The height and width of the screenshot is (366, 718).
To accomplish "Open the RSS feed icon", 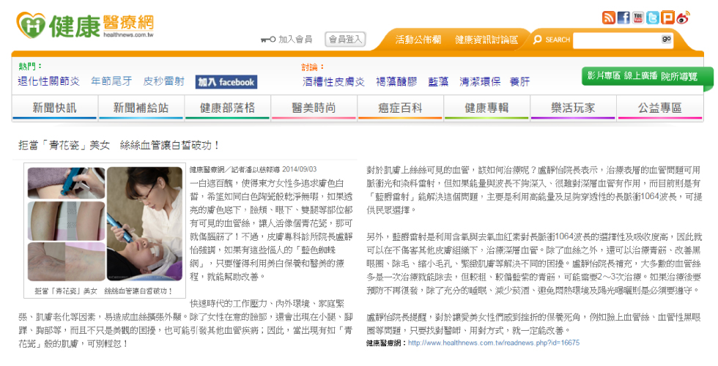I will click(x=609, y=18).
